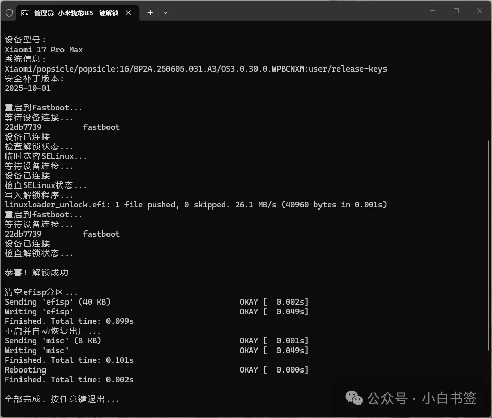Click the line 临时宽容SELinux...
This screenshot has height=418, width=492.
tap(46, 156)
